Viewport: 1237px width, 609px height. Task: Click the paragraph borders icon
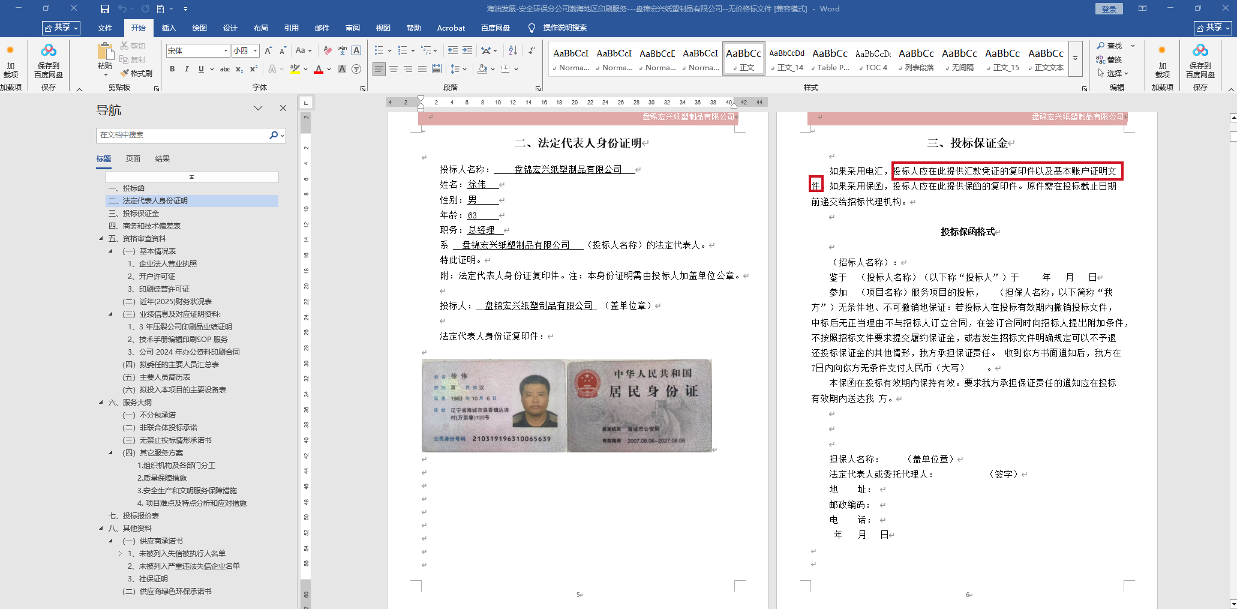click(506, 69)
